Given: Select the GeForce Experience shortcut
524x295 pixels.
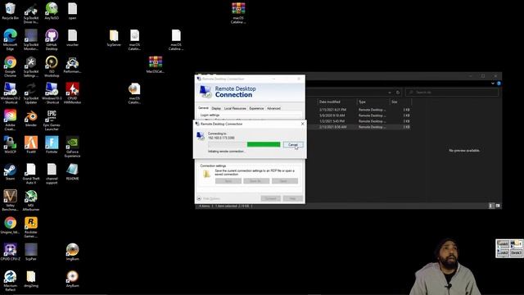Looking at the screenshot, I should pyautogui.click(x=73, y=147).
